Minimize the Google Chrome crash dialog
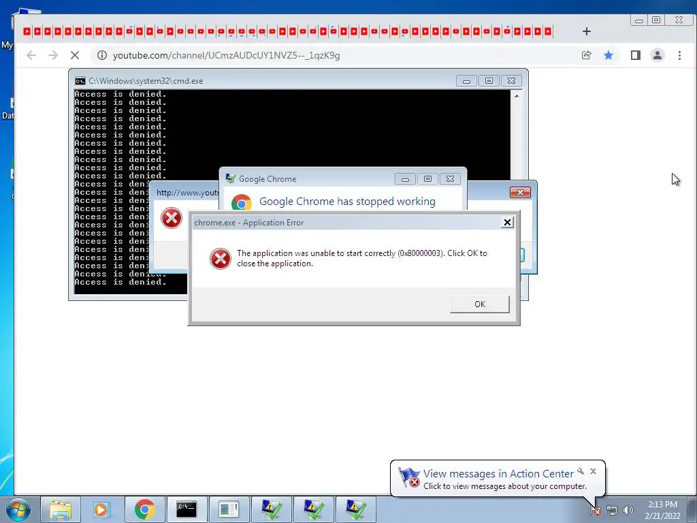This screenshot has width=697, height=523. click(x=405, y=179)
